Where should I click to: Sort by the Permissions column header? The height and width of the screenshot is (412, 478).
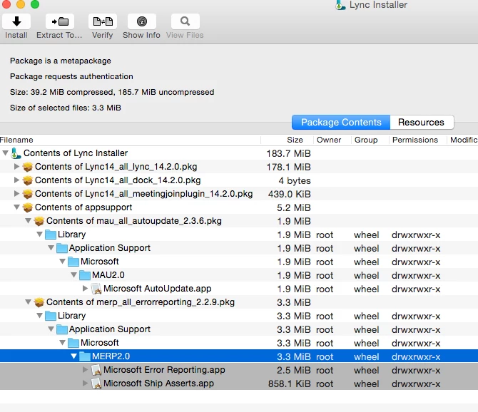(x=418, y=140)
